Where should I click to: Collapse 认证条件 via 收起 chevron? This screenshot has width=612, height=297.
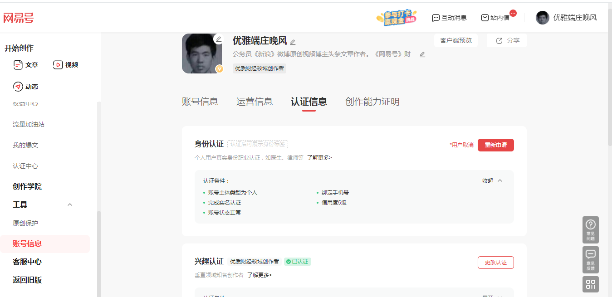pos(500,180)
